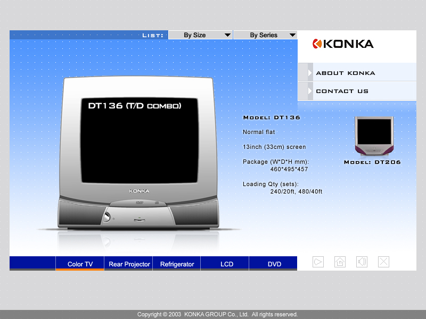Switch to the Rear Projector tab
This screenshot has height=319, width=426.
tap(129, 264)
